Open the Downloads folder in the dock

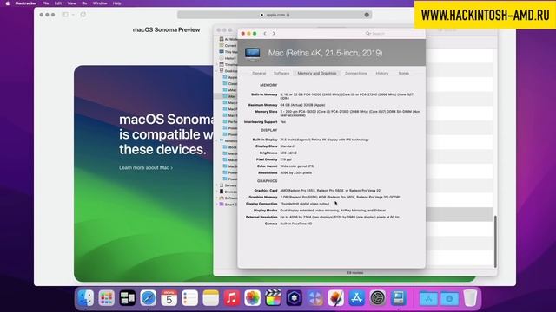pos(449,298)
